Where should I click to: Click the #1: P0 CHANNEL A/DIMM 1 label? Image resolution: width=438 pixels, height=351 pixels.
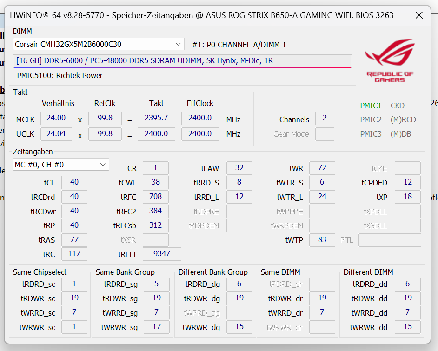click(239, 45)
